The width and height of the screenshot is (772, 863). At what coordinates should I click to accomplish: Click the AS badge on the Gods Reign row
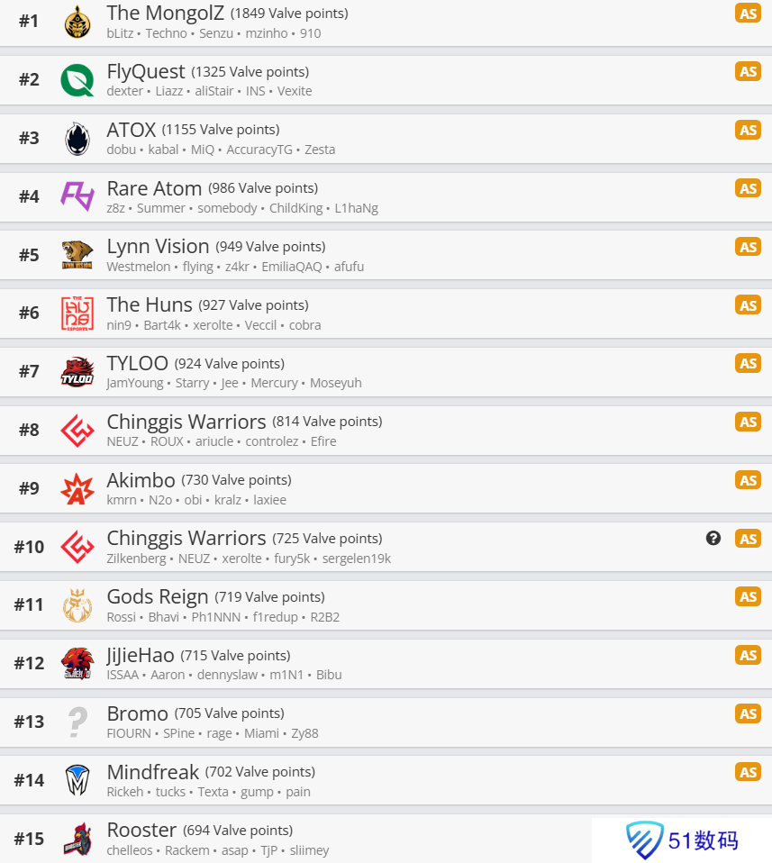tap(748, 596)
